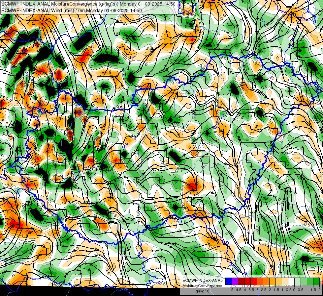
Task: Click the g/(kg*s) unit label in legend
Action: tap(202, 291)
